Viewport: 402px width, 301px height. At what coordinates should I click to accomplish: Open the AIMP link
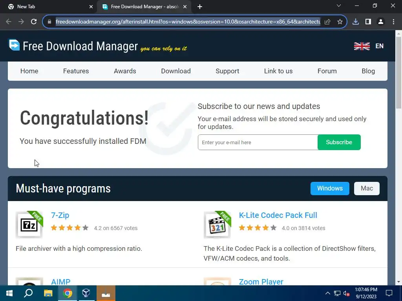61,282
